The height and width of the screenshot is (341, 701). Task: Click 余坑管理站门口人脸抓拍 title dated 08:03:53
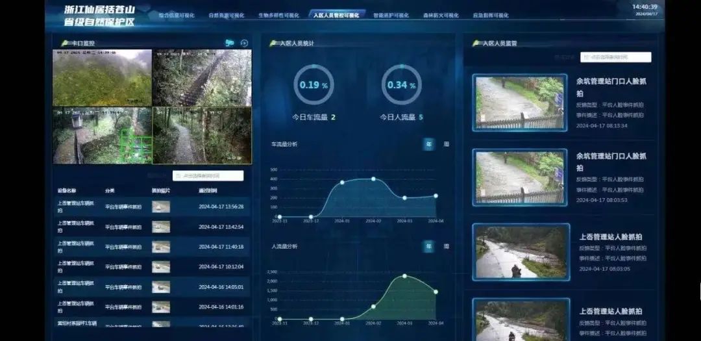pyautogui.click(x=611, y=162)
